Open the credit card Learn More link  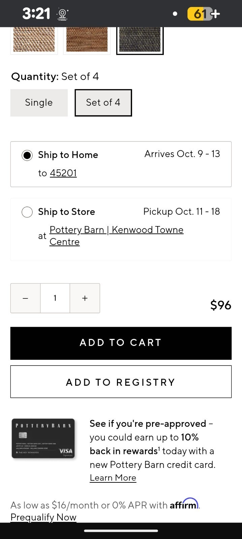coord(113,478)
